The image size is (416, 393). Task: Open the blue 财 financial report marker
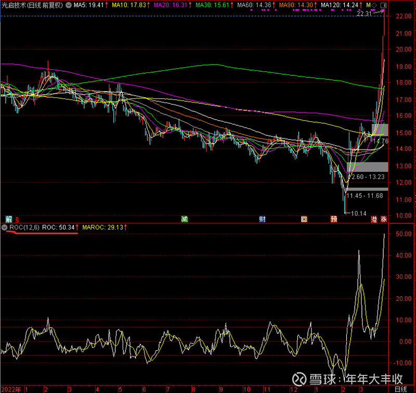[x=262, y=219]
